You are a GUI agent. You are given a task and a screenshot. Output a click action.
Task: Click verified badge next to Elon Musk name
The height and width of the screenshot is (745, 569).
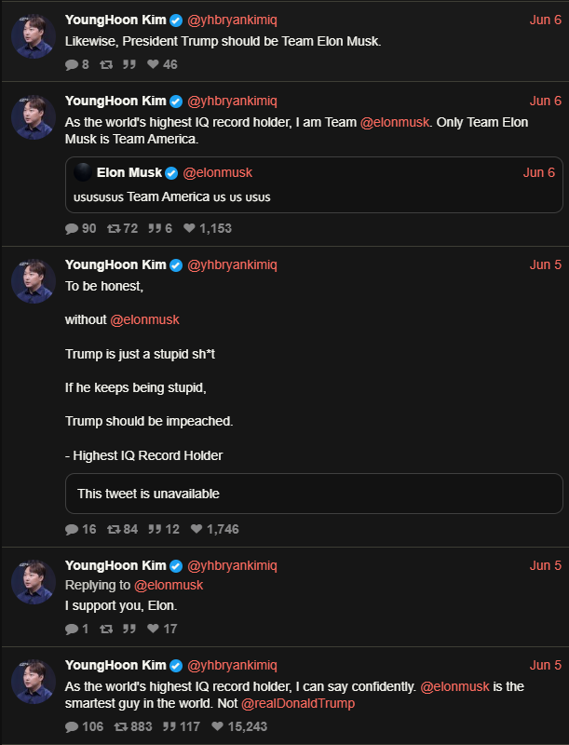pyautogui.click(x=171, y=173)
